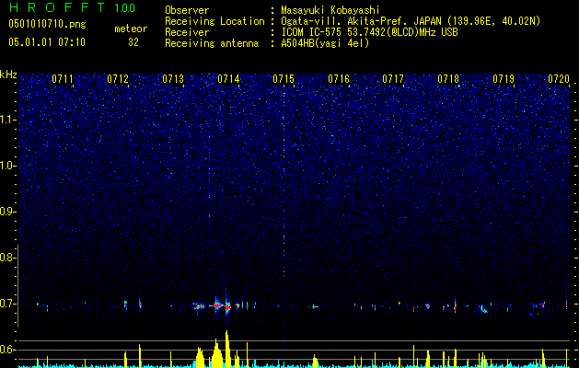Viewport: 579px width, 368px height.
Task: Click the 0712 time marker
Action: coord(118,79)
